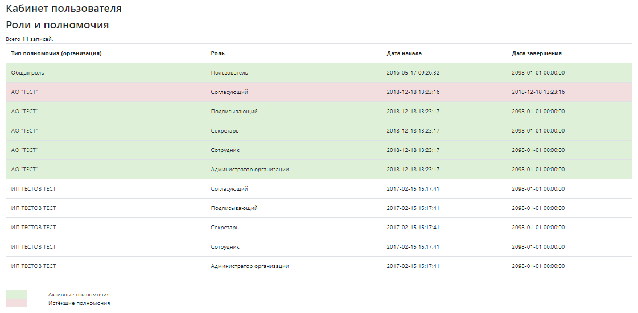Click the pink Истёкшие полномочия legend swatch
The width and height of the screenshot is (638, 313).
pos(16,303)
